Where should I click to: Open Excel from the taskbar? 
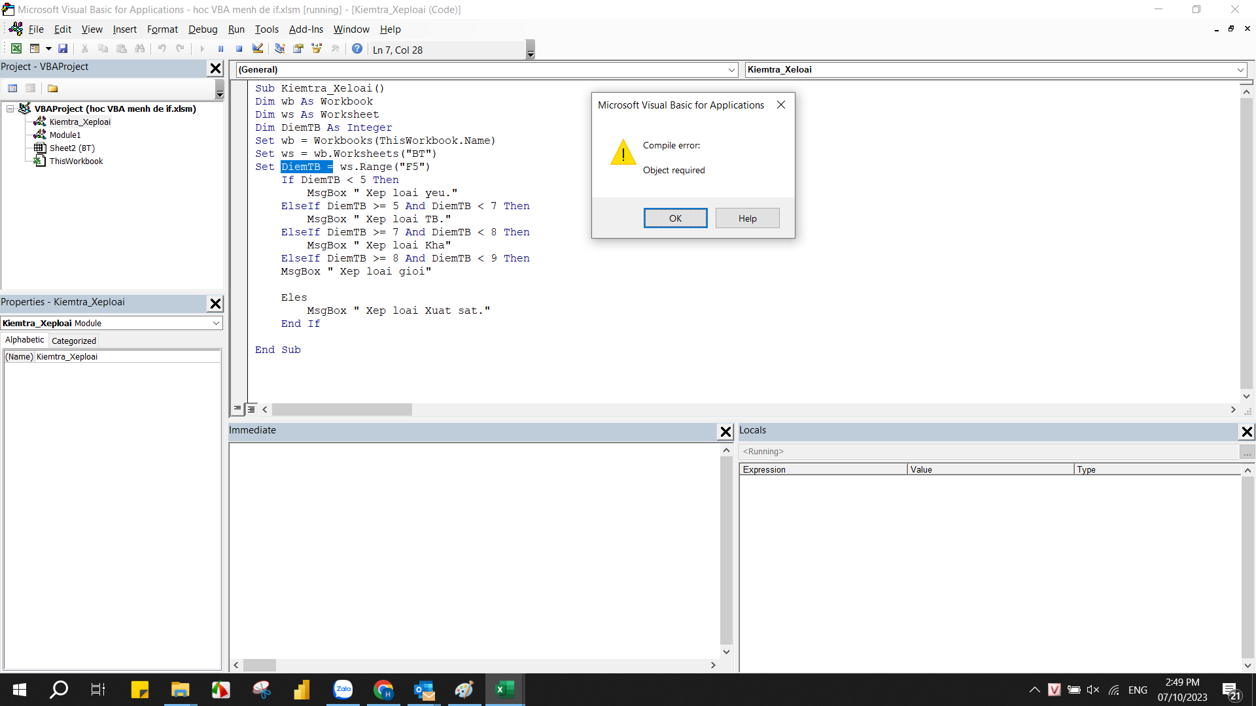pos(504,689)
